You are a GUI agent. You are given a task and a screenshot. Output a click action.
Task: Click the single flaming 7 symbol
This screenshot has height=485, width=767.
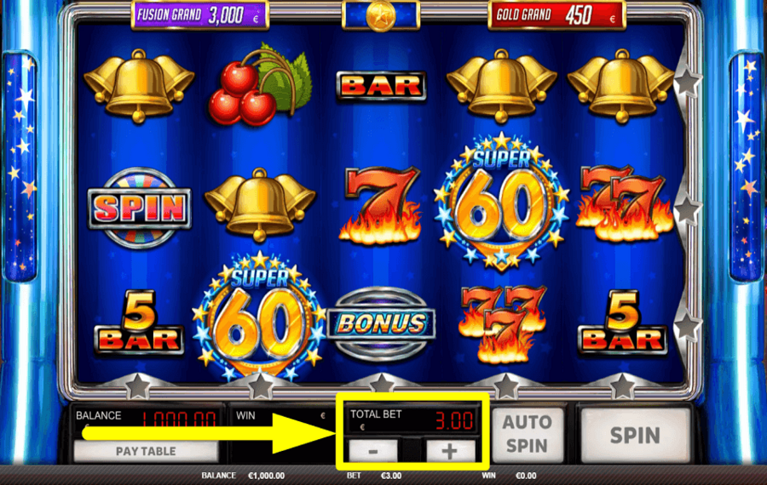(x=381, y=205)
